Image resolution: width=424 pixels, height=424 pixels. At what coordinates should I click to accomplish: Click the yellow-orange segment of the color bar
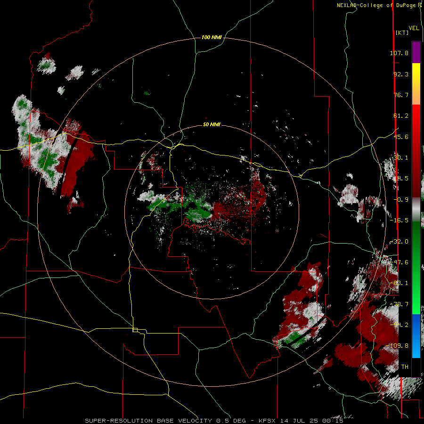click(416, 84)
